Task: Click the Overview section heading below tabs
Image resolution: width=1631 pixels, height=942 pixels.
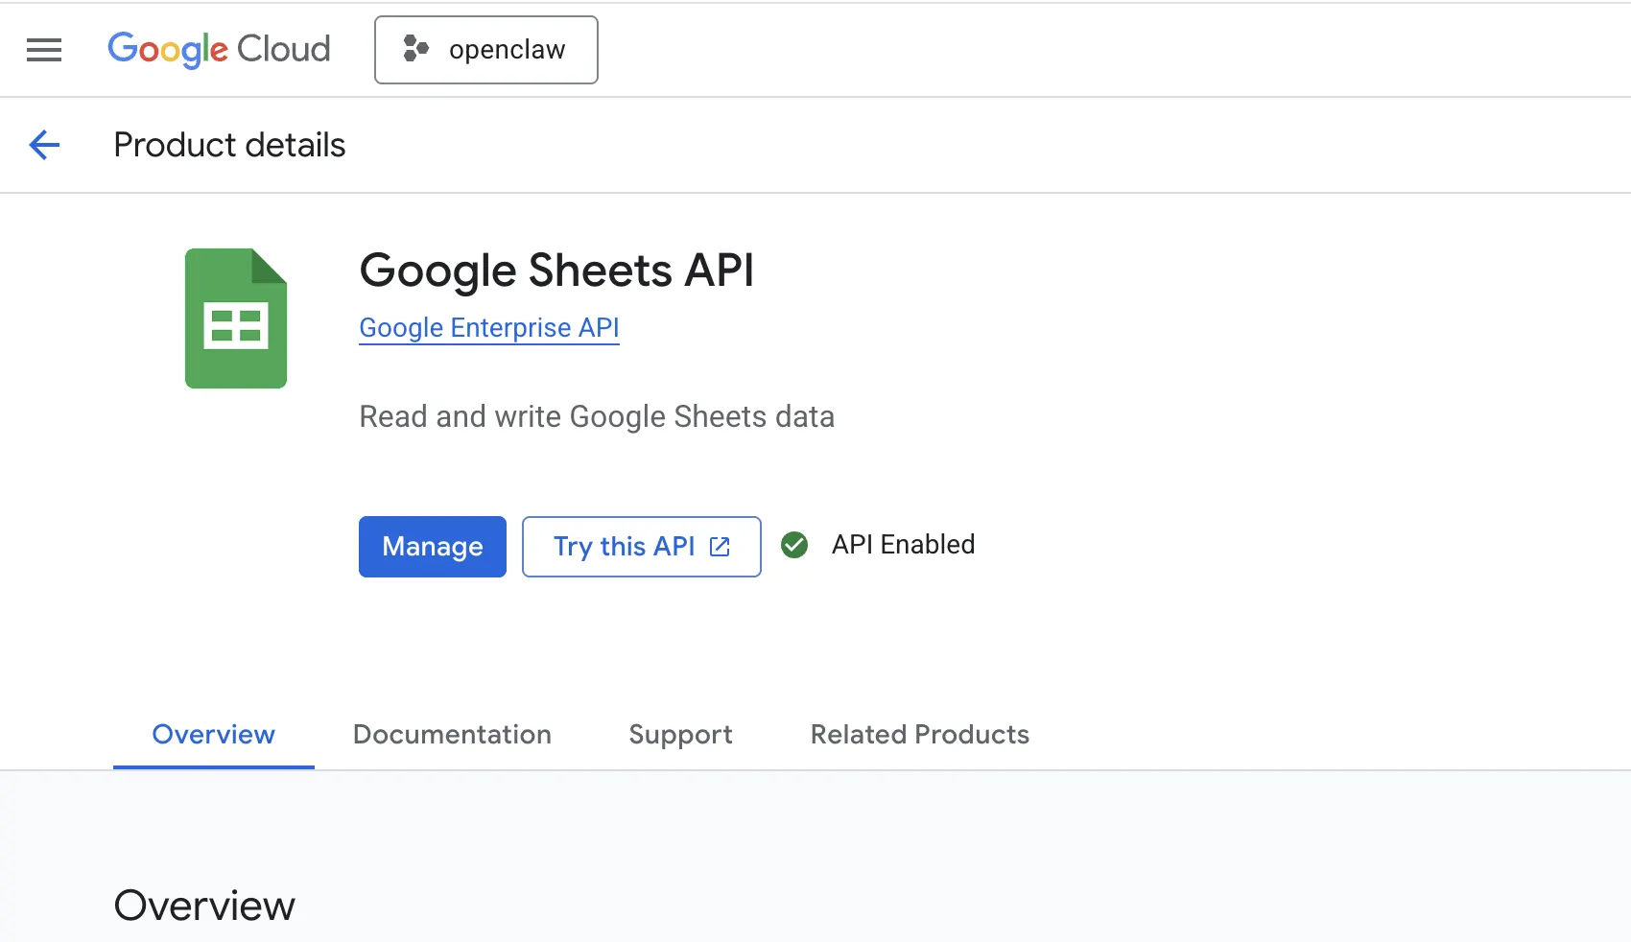Action: coord(204,906)
